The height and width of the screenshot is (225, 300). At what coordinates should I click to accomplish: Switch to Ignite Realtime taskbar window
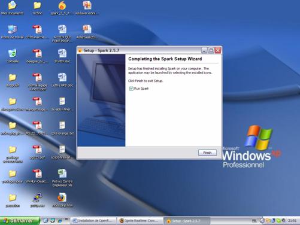(x=141, y=221)
